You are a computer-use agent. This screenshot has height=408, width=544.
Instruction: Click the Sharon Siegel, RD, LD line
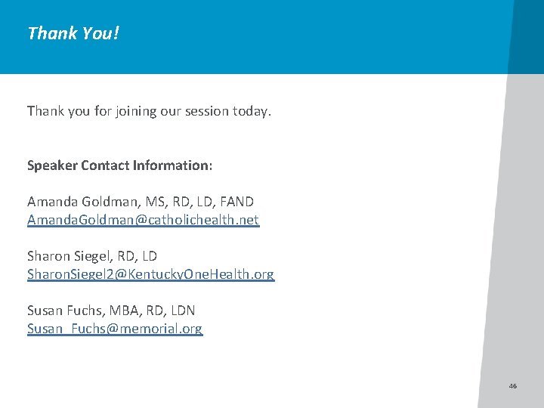coord(92,256)
